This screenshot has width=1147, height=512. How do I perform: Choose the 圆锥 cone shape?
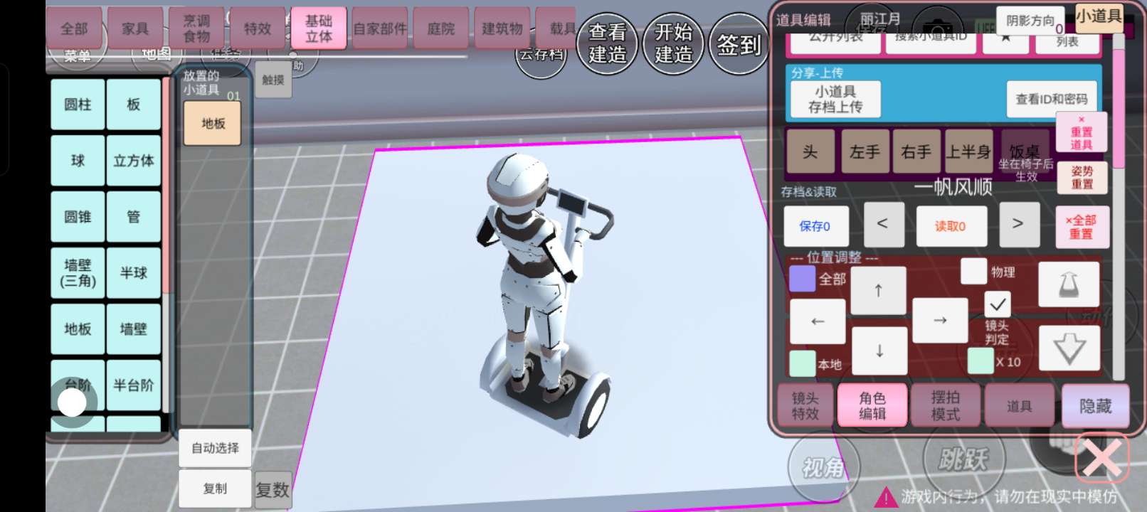78,217
